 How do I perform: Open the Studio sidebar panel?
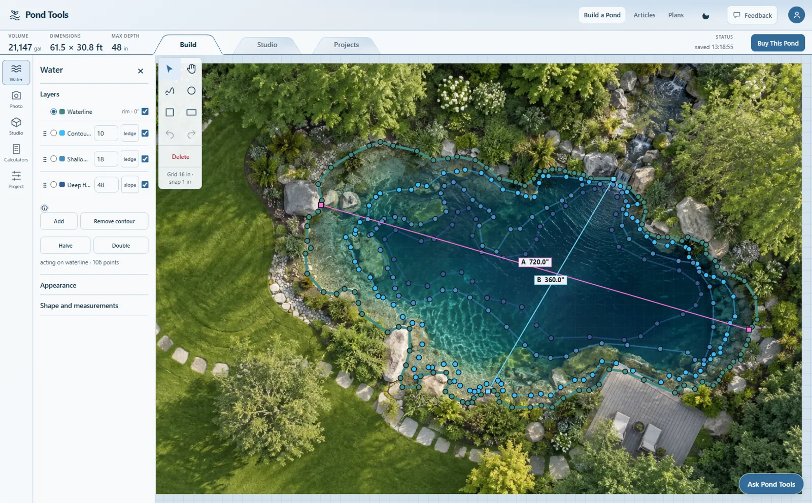(x=16, y=126)
